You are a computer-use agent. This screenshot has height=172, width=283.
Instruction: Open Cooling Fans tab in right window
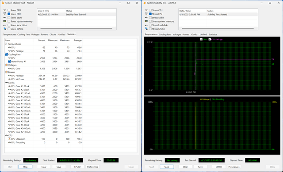165,34
